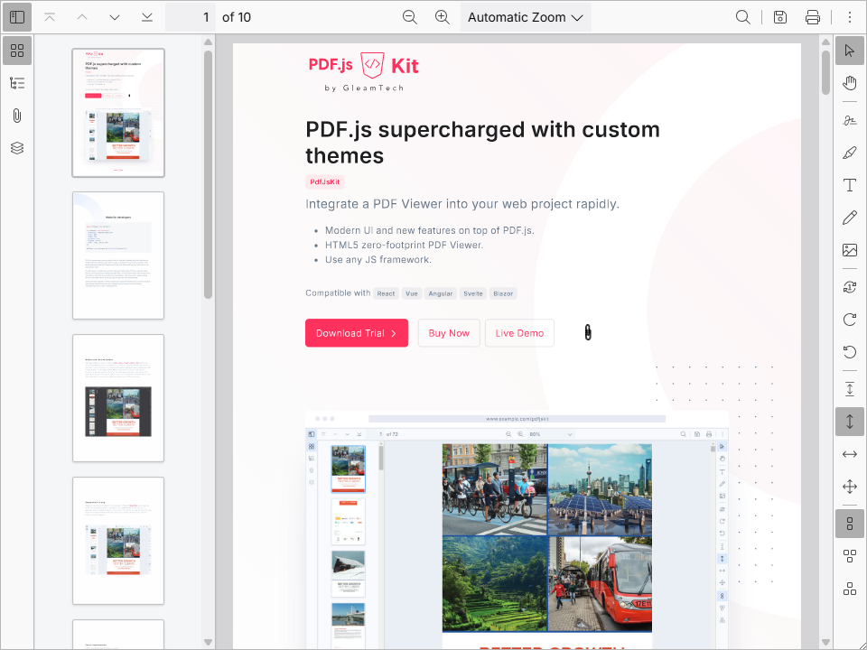Select the hand pan tool
This screenshot has width=867, height=650.
coord(850,83)
